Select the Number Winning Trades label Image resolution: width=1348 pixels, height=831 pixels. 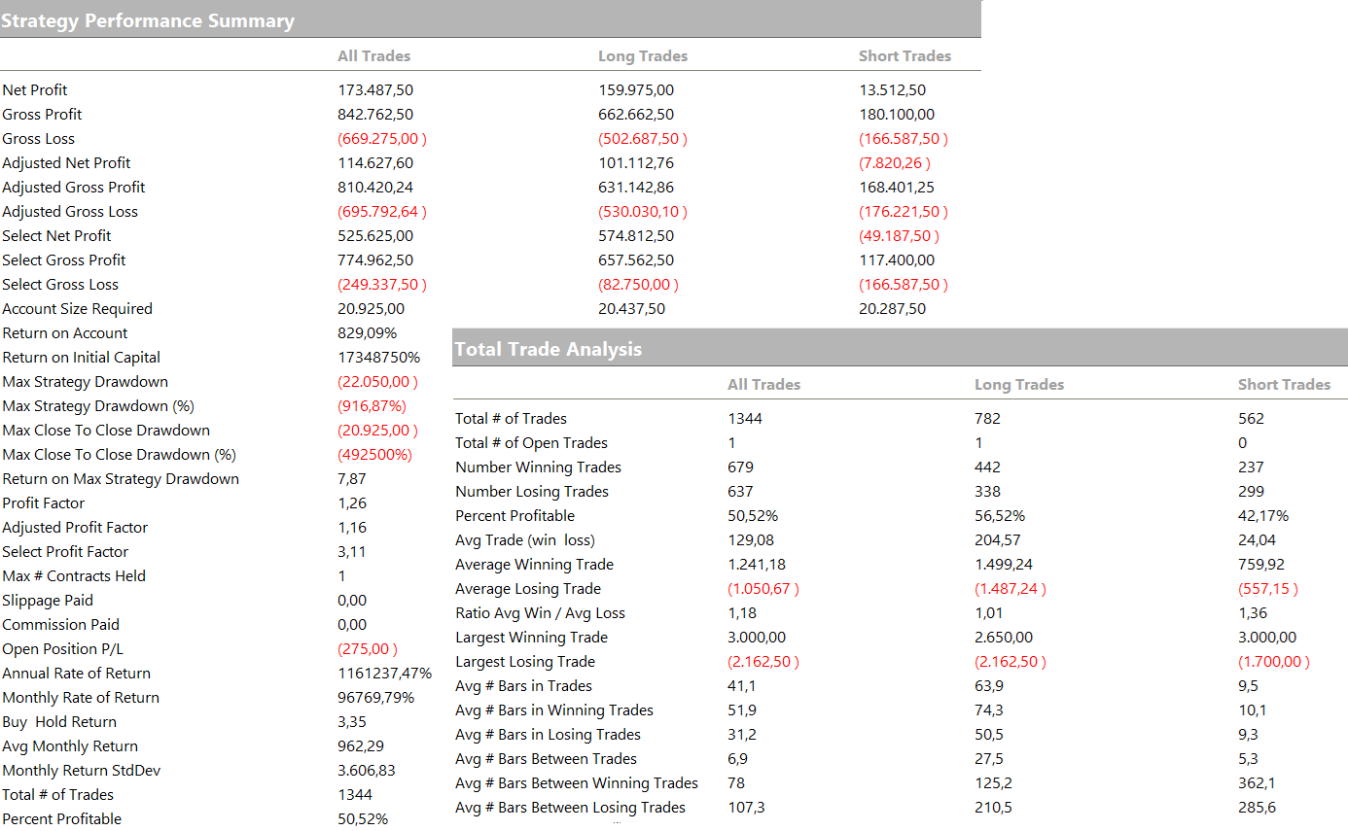(538, 467)
